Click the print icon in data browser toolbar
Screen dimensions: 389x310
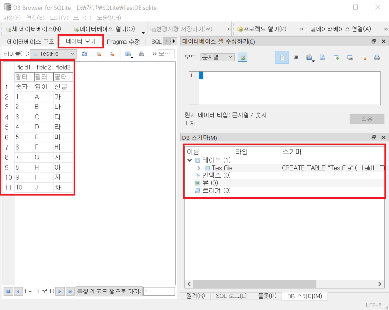(141, 54)
